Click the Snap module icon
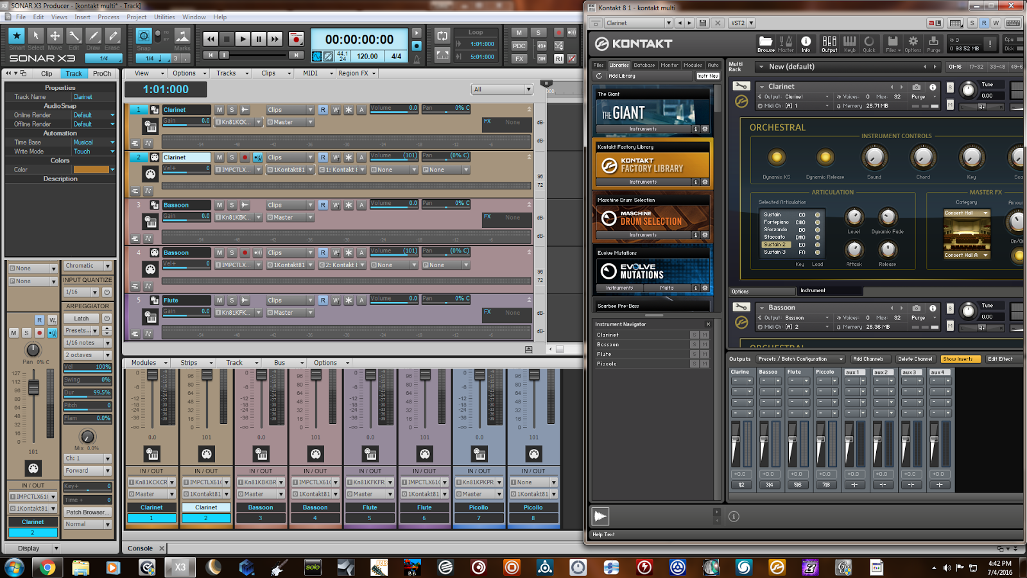Screen dimensions: 1027x578 [144, 36]
